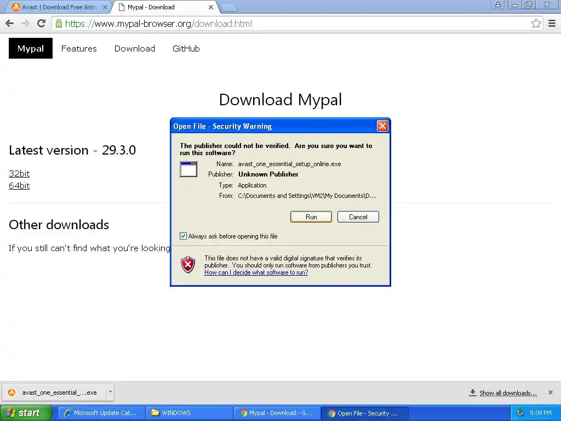Click the Other downloads heading
The image size is (561, 421).
tap(59, 224)
